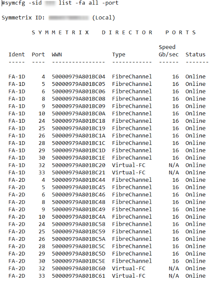Viewport: 210px width, 284px height.
Task: Select WWN 50000979A801BC58
Action: (x=79, y=224)
